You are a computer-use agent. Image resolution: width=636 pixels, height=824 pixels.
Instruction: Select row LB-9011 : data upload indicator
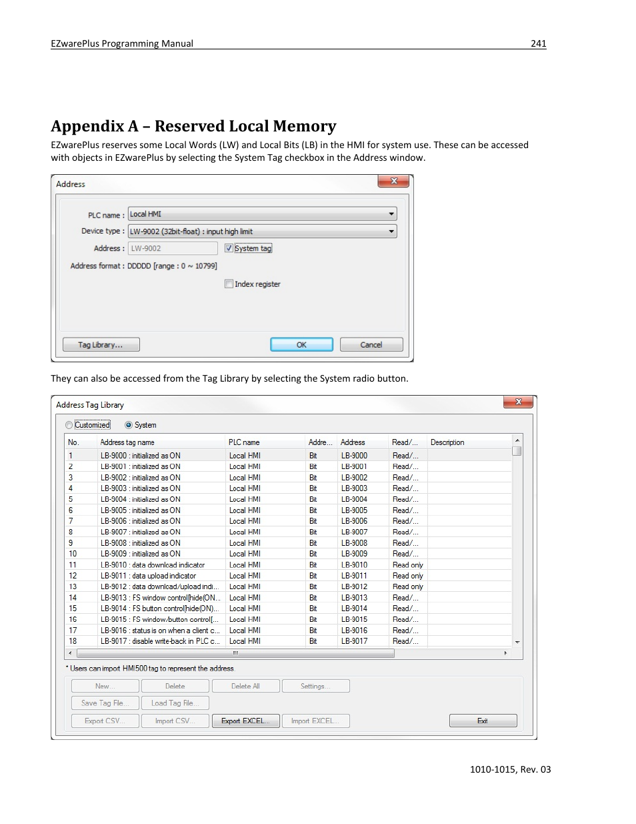pyautogui.click(x=289, y=576)
